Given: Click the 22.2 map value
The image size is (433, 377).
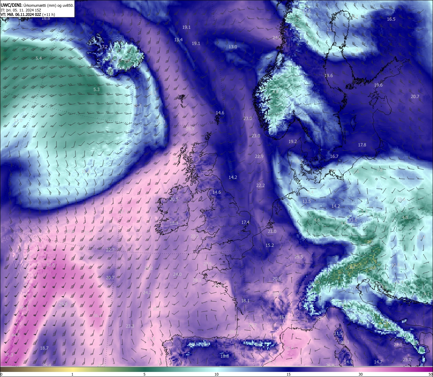Looking at the screenshot, I should click(x=260, y=185).
